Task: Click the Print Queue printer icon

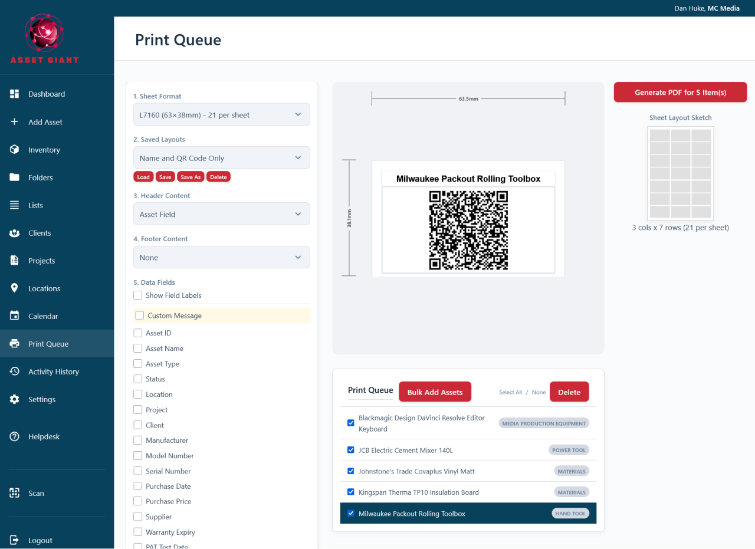Action: [x=15, y=344]
